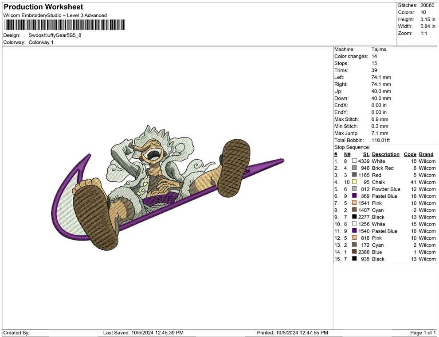
Task: Click stitch count '2388' in the Blue row
Action: click(x=364, y=252)
